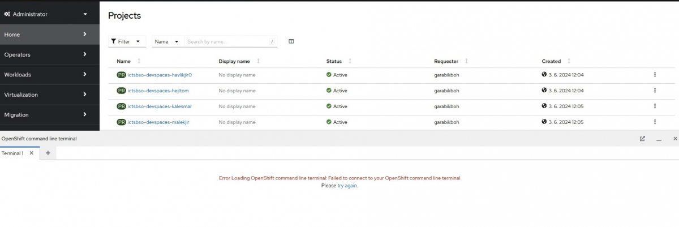Sort projects by Created column

[551, 61]
